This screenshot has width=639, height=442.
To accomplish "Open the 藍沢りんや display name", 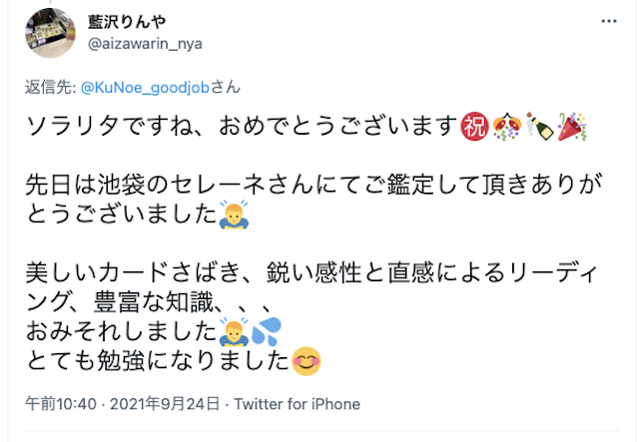I will pos(127,22).
